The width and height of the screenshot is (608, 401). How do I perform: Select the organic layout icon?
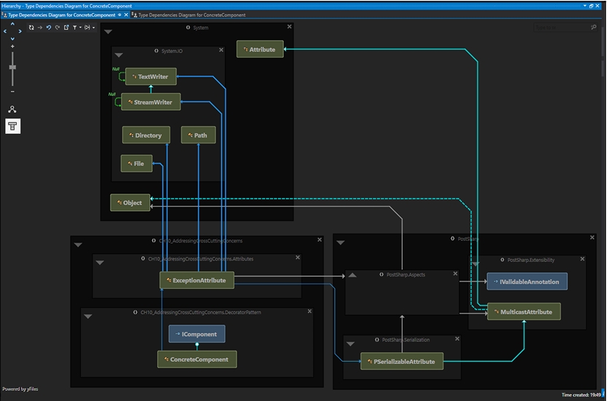tap(12, 110)
